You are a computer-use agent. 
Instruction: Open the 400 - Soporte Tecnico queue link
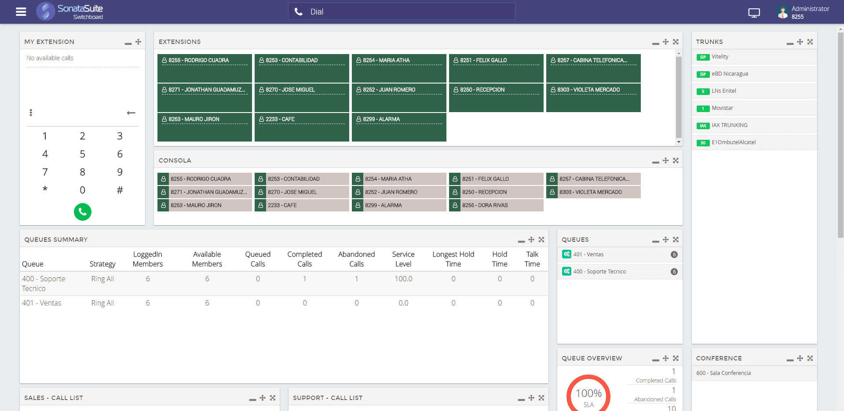click(44, 284)
